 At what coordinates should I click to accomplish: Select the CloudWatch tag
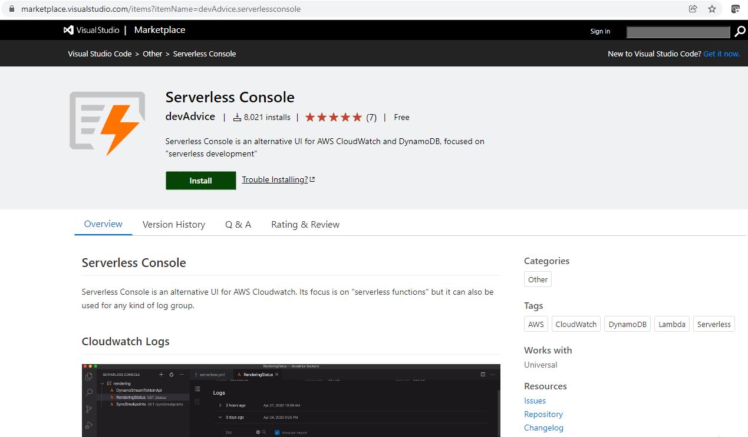coord(576,324)
